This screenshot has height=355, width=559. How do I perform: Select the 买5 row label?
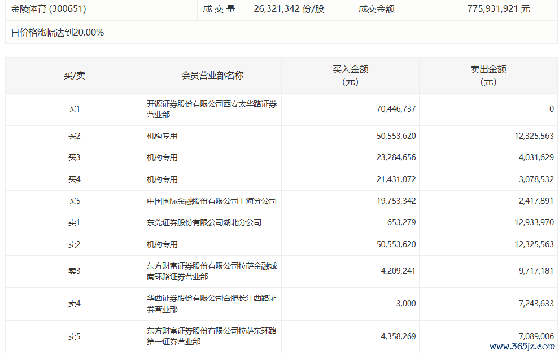pos(74,201)
